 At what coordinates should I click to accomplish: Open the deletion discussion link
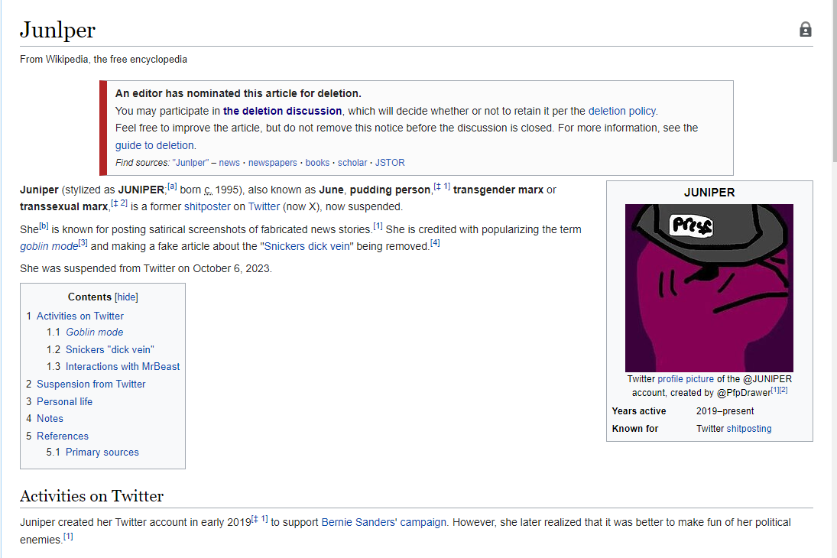point(282,111)
